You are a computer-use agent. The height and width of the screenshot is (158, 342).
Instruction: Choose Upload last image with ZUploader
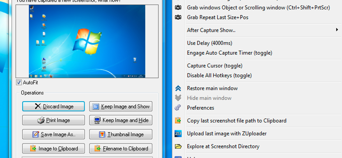click(227, 133)
